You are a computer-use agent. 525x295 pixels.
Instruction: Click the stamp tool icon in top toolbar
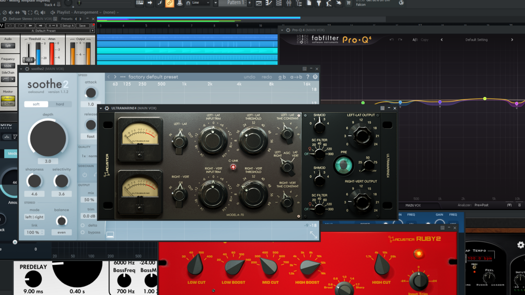click(x=180, y=3)
